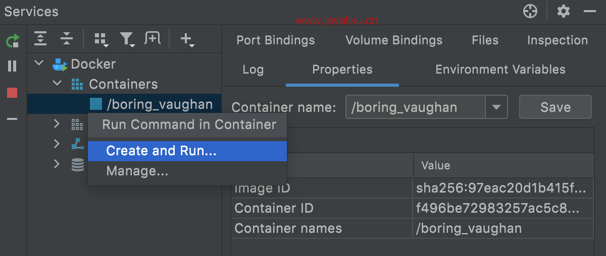The width and height of the screenshot is (606, 256).
Task: Click the Open in New Tab icon
Action: [152, 38]
